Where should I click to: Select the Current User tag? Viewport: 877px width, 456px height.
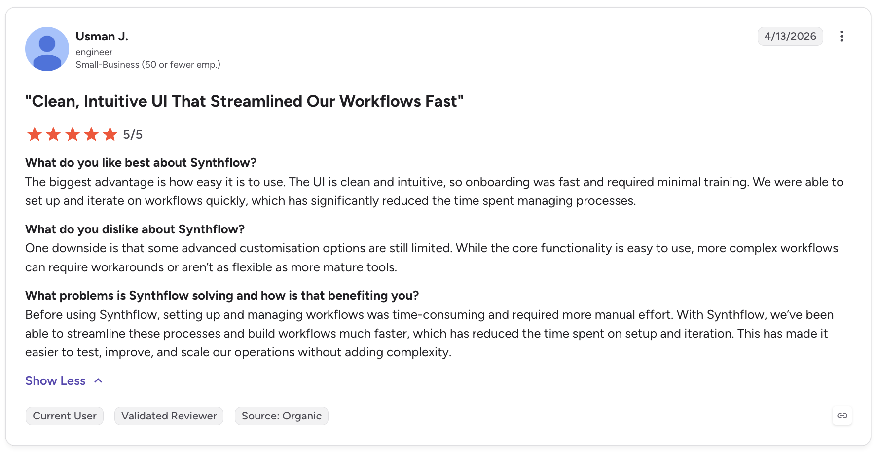65,416
